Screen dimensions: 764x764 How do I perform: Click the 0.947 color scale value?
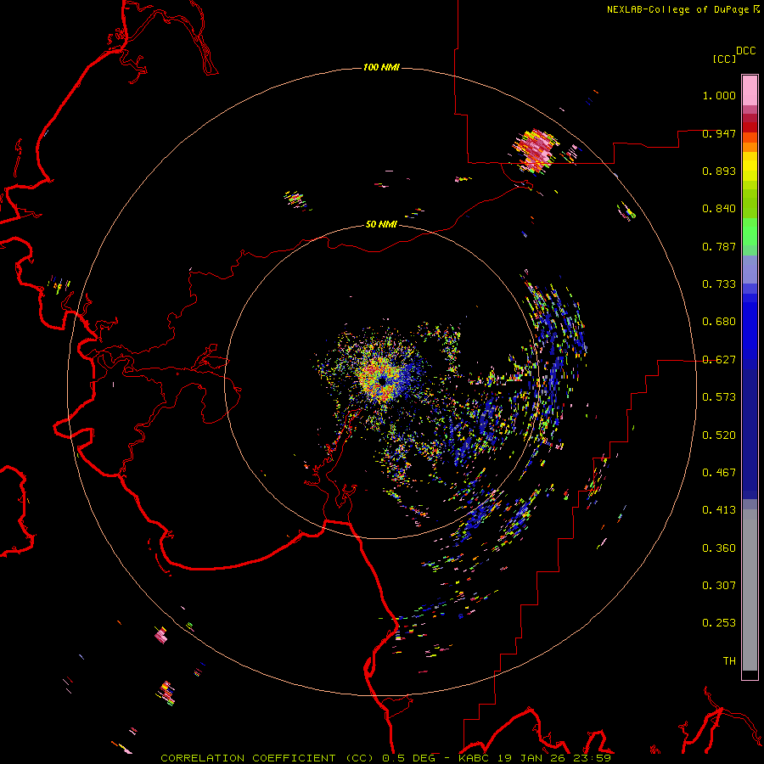click(719, 133)
